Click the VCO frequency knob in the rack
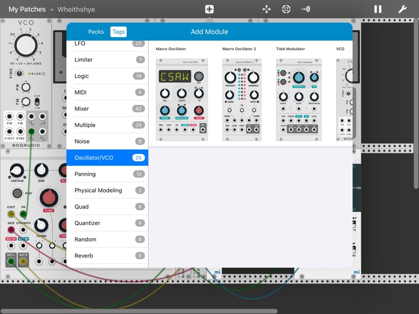419x314 pixels. (26, 45)
